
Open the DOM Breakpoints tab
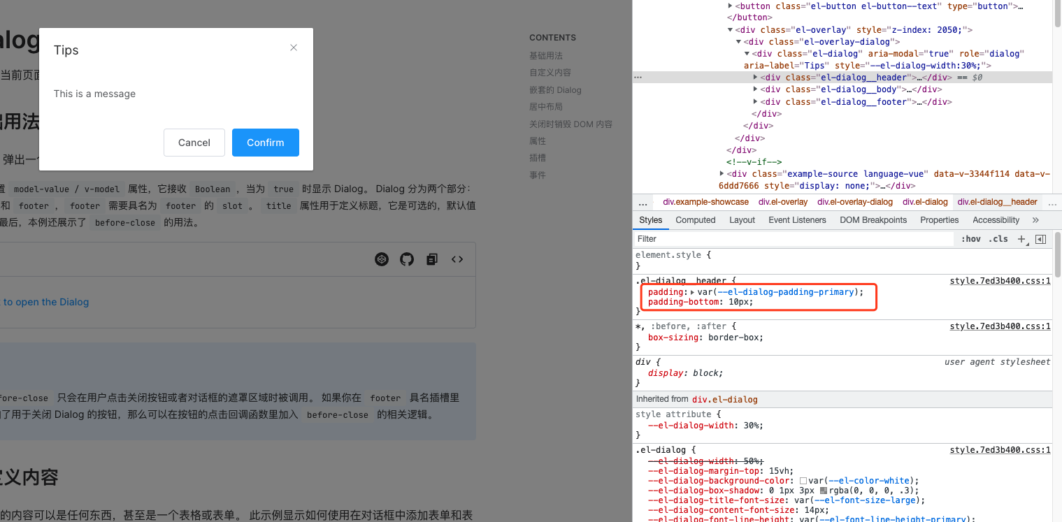[873, 220]
